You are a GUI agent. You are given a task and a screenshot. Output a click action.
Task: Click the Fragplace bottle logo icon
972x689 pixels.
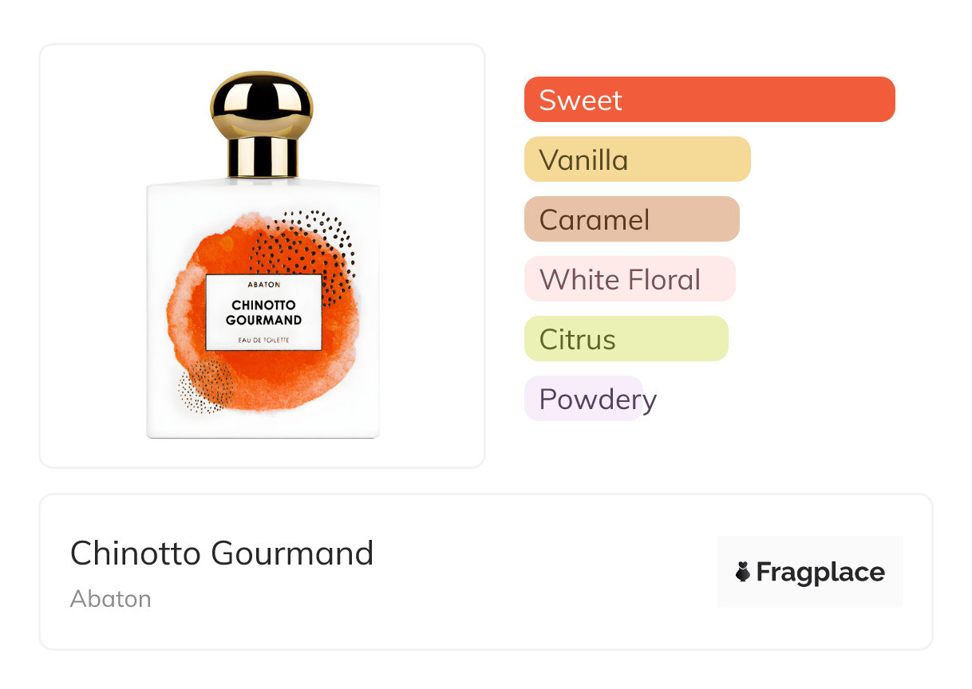point(743,572)
